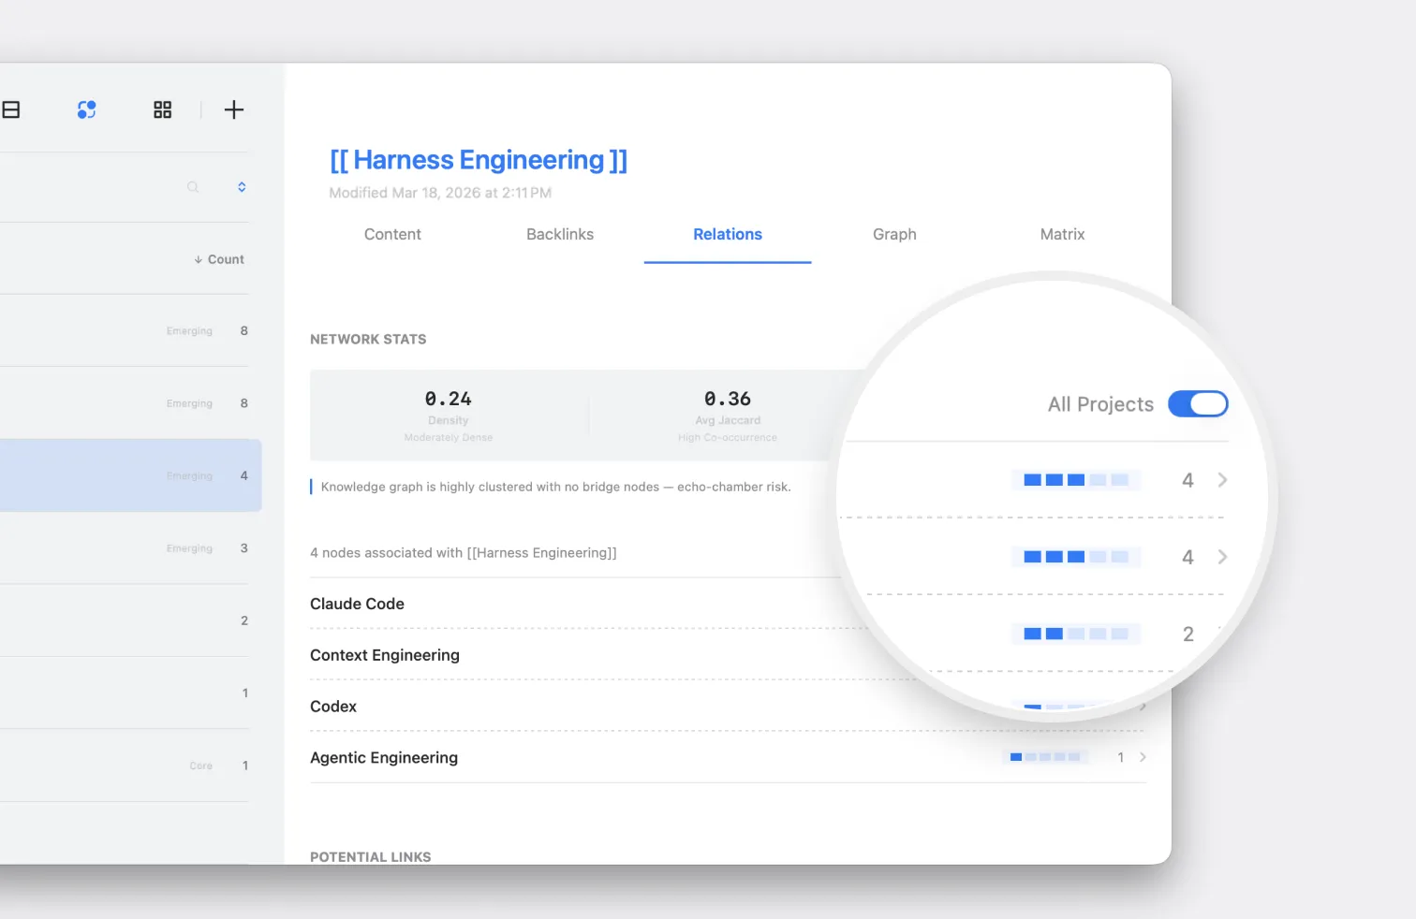This screenshot has width=1416, height=919.
Task: Open the Codex node
Action: (x=333, y=707)
